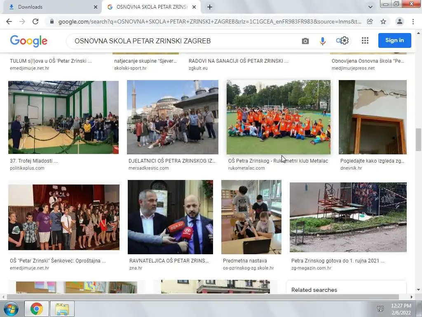Open Google apps grid
Screen dimensions: 422x317
click(x=365, y=40)
